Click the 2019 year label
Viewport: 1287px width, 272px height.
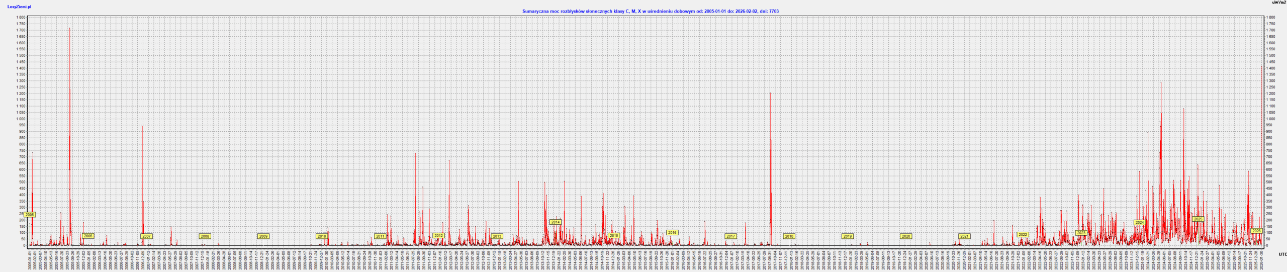(x=848, y=236)
